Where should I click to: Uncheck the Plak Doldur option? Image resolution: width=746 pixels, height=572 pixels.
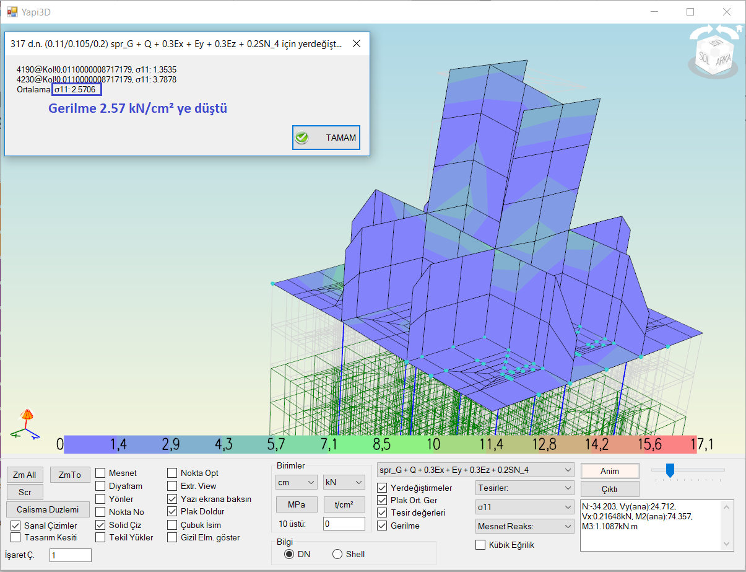172,512
